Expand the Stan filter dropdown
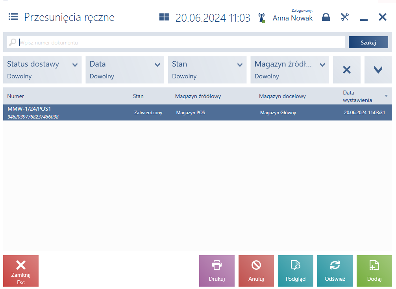 207,69
